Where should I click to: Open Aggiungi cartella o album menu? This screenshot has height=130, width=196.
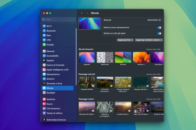click(149, 40)
